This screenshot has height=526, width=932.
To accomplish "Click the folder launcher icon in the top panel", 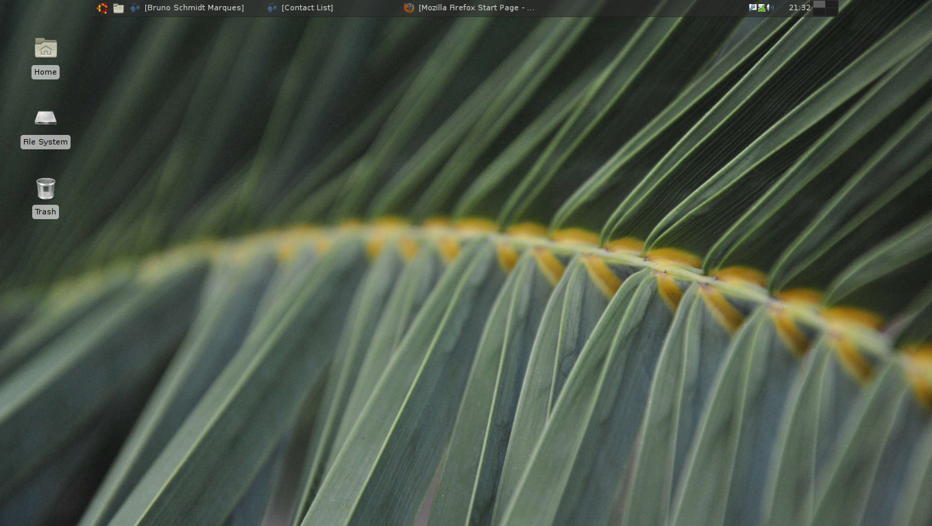I will 119,8.
